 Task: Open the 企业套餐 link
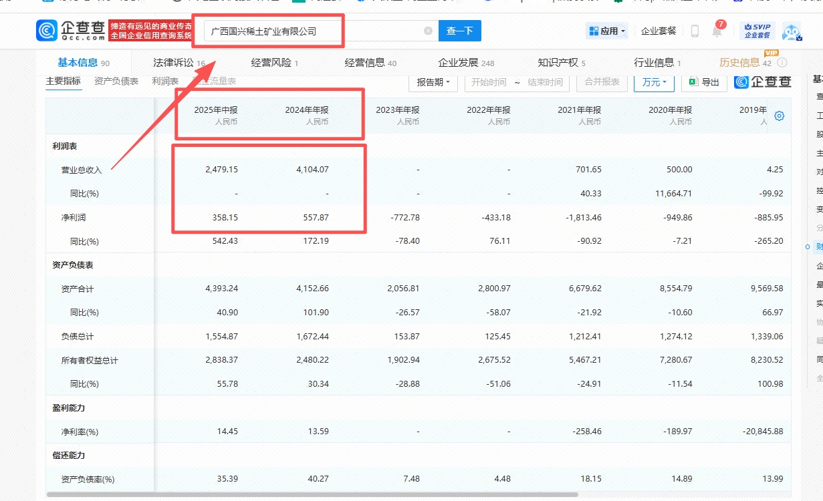click(x=659, y=31)
